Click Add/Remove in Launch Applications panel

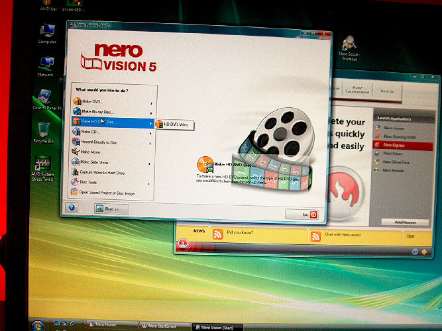click(x=405, y=222)
